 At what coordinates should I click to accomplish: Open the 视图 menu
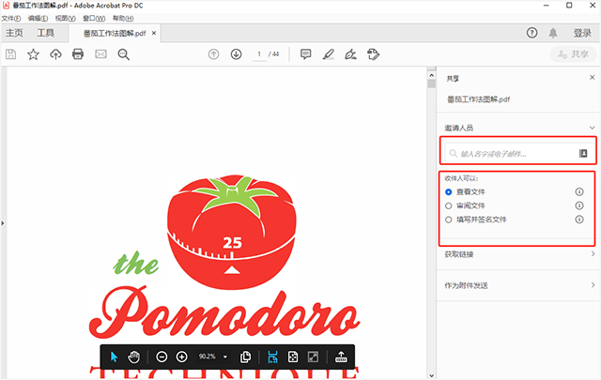pyautogui.click(x=65, y=18)
